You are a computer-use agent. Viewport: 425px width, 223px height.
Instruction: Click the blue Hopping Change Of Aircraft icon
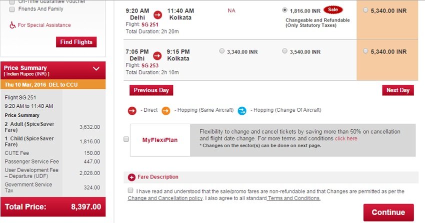pyautogui.click(x=241, y=110)
